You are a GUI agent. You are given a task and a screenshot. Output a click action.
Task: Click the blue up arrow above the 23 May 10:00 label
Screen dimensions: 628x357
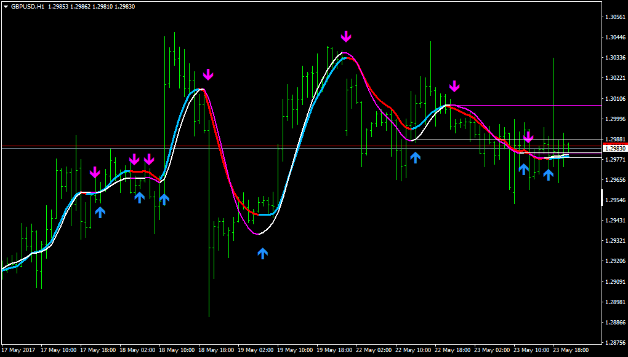[x=523, y=169]
